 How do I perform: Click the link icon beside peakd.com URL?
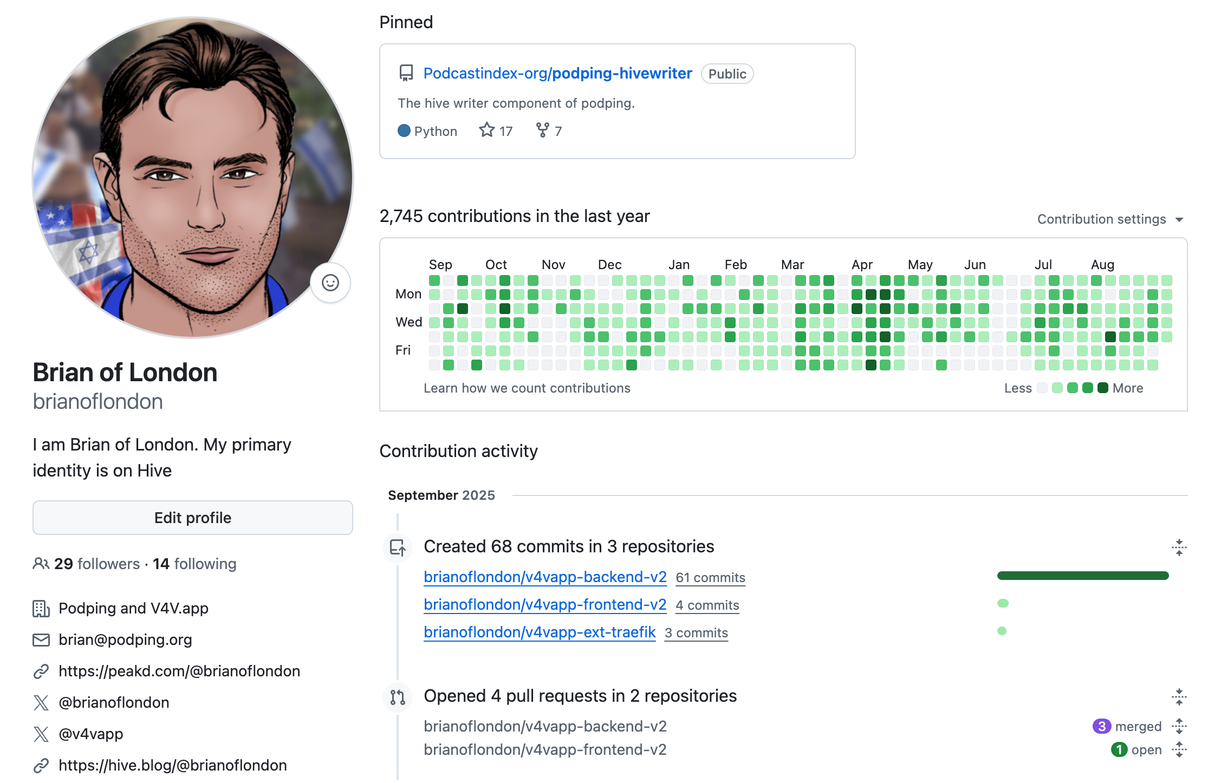pos(41,671)
